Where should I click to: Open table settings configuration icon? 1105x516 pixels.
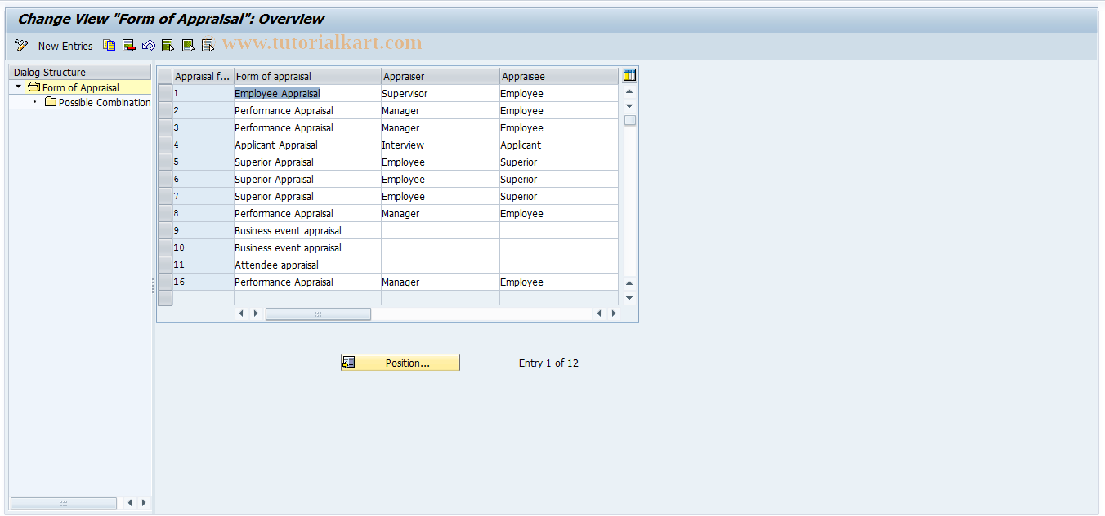pyautogui.click(x=629, y=75)
